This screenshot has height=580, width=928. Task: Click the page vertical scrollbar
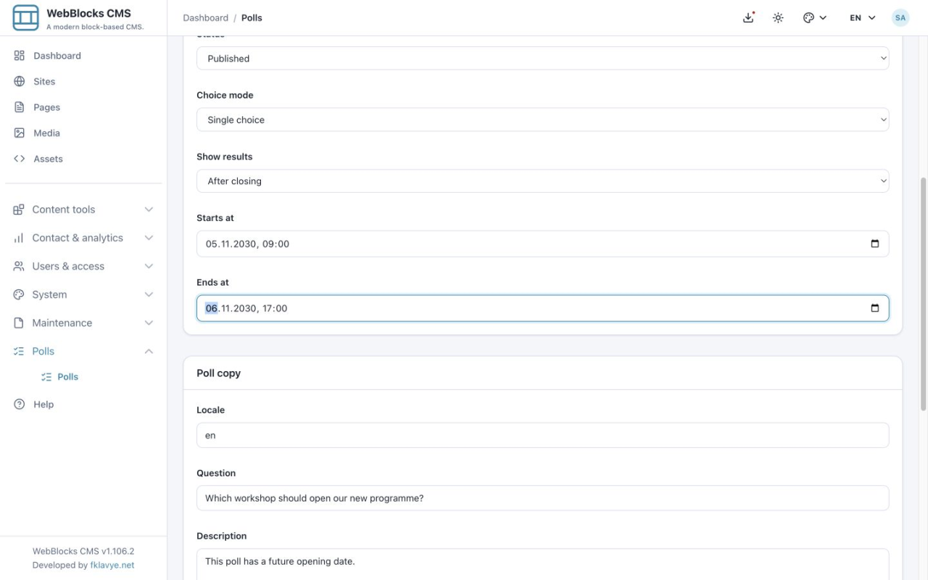(x=923, y=293)
